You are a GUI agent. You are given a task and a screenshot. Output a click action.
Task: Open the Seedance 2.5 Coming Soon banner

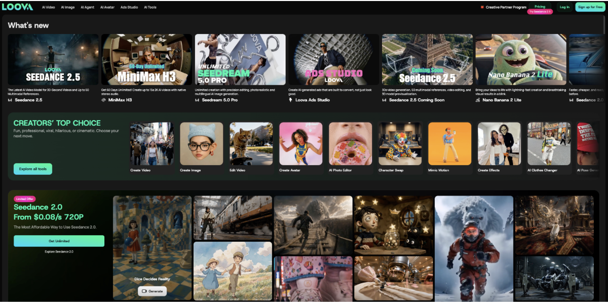pyautogui.click(x=427, y=60)
